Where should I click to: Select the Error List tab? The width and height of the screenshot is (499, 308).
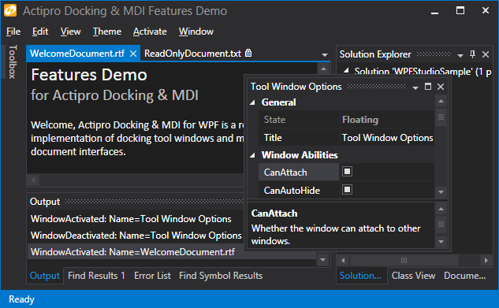[152, 276]
